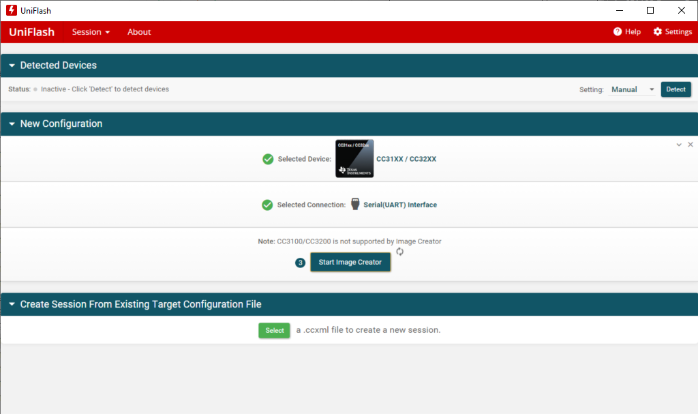Open the Session dropdown menu
Viewport: 698px width, 414px height.
pos(91,32)
